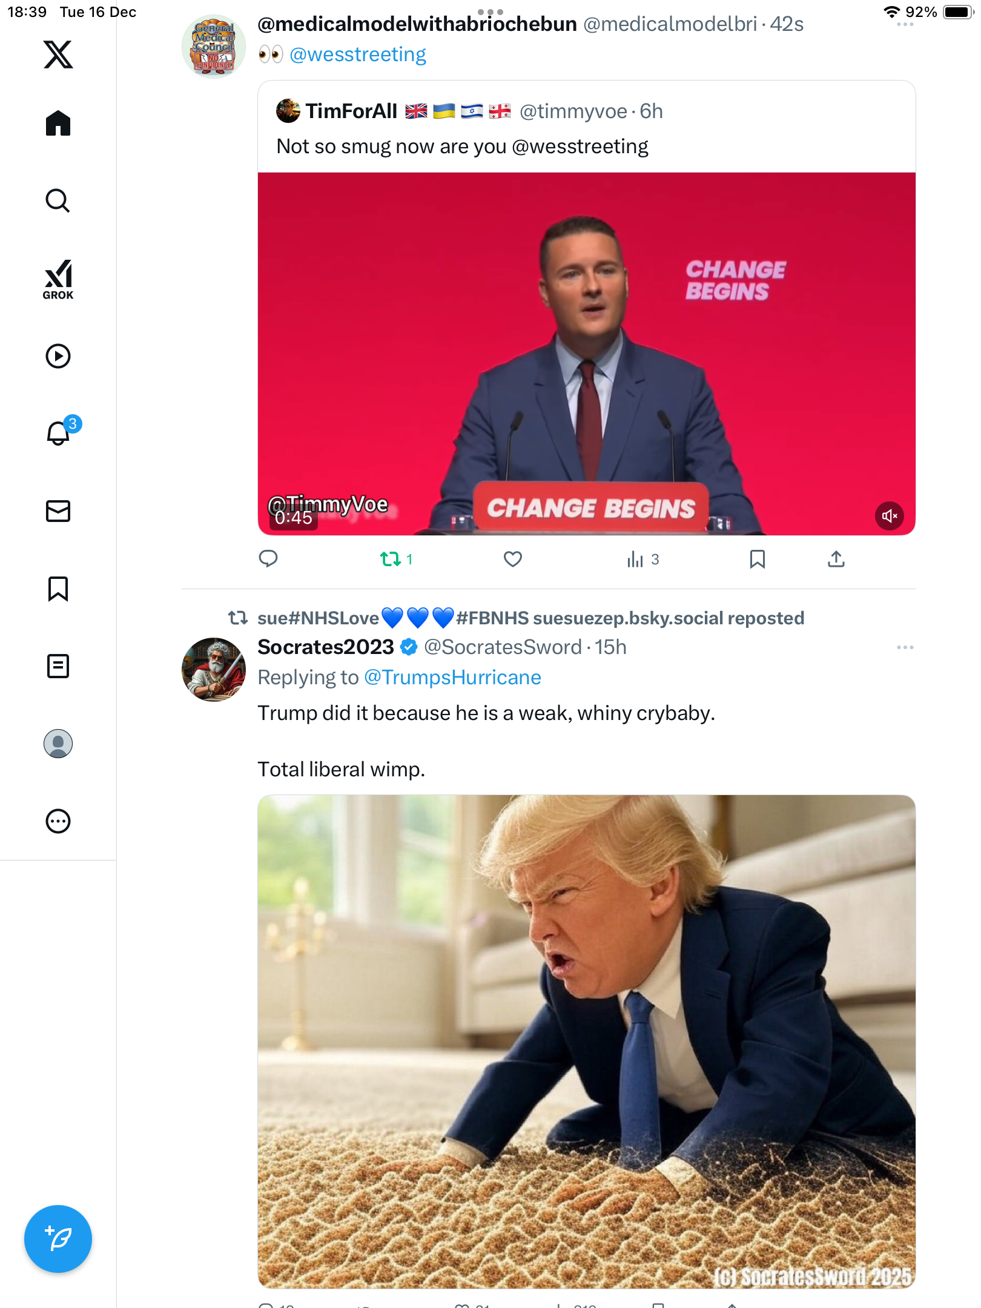Open the Lists icon in sidebar
981x1308 pixels.
point(58,666)
